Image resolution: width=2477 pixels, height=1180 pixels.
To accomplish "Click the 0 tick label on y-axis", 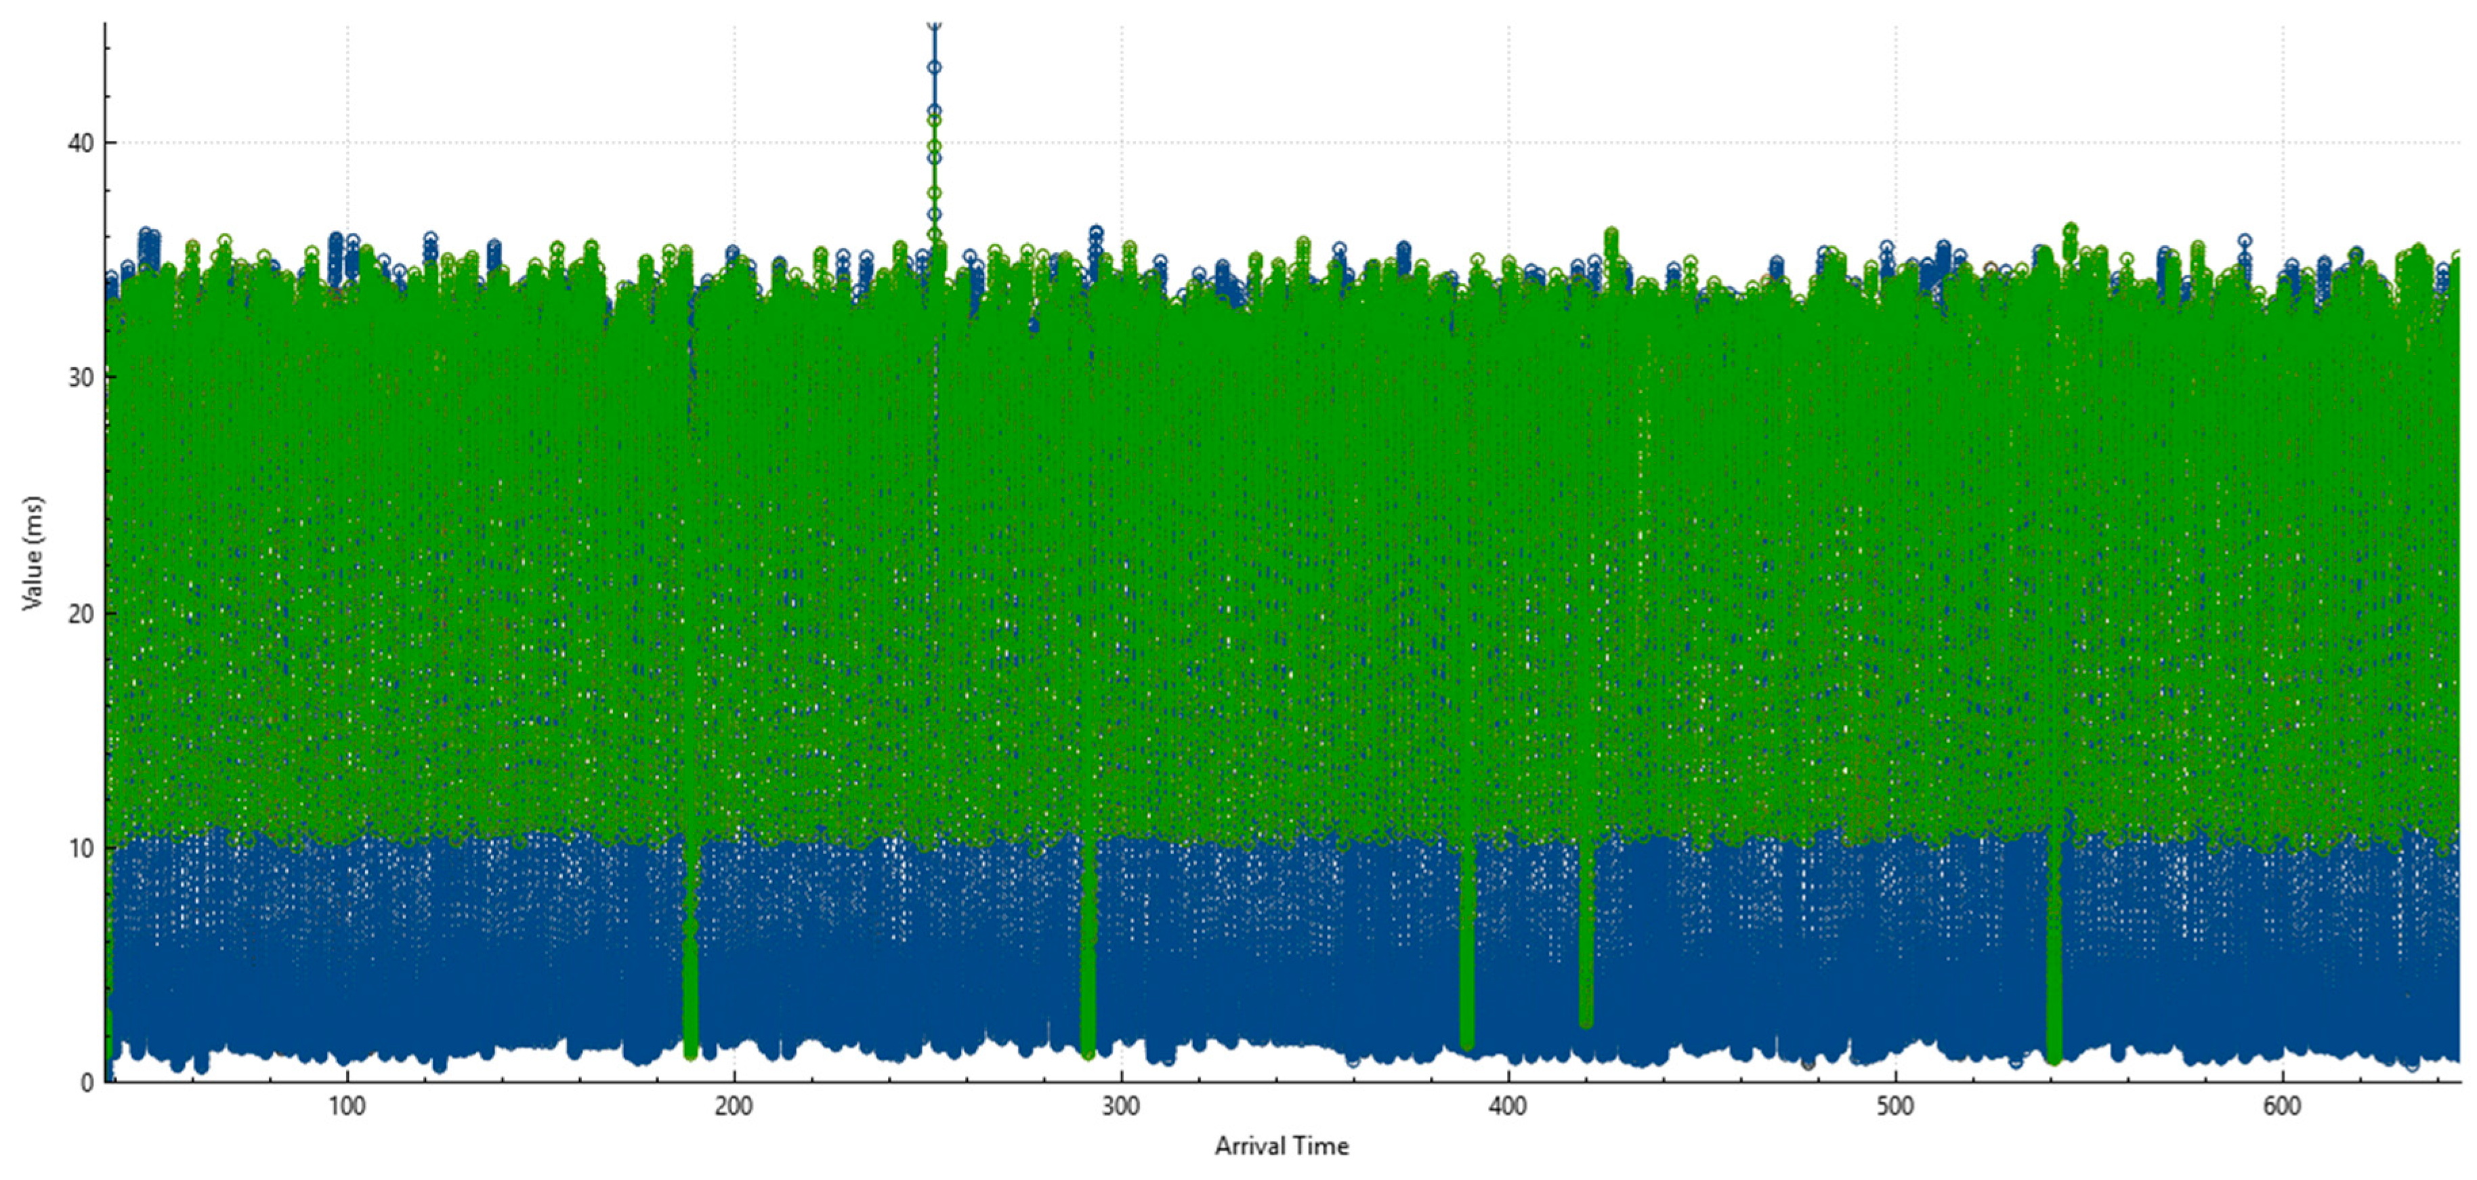I will tap(87, 1083).
